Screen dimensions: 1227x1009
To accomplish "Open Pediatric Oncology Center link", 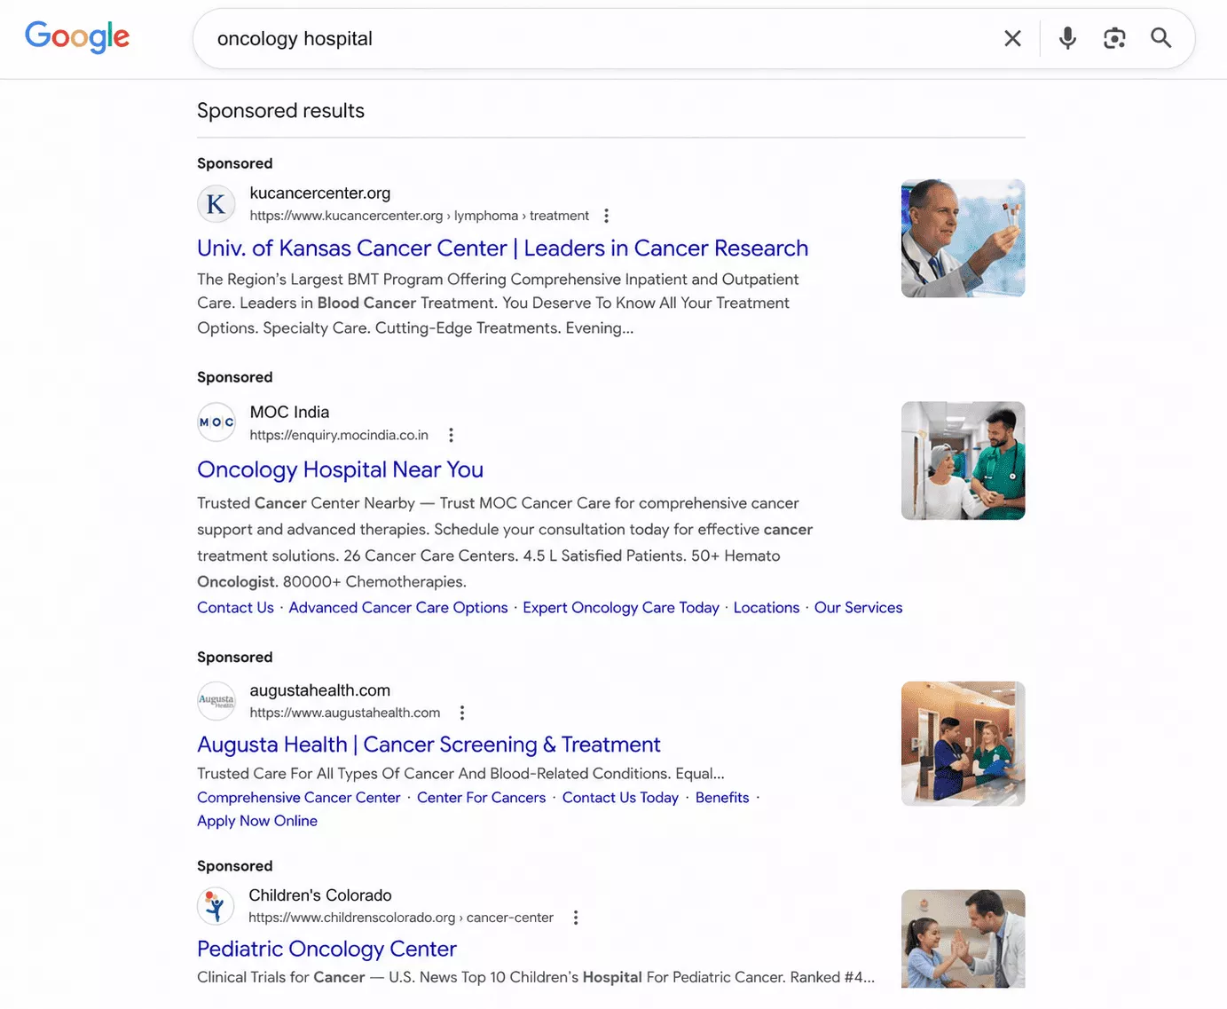I will (326, 949).
